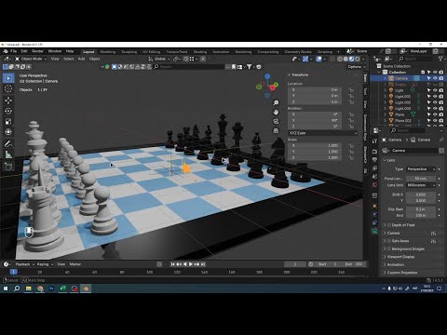Screen dimensions: 447x335
Task: Select the Annotate tool
Action: tap(8, 143)
